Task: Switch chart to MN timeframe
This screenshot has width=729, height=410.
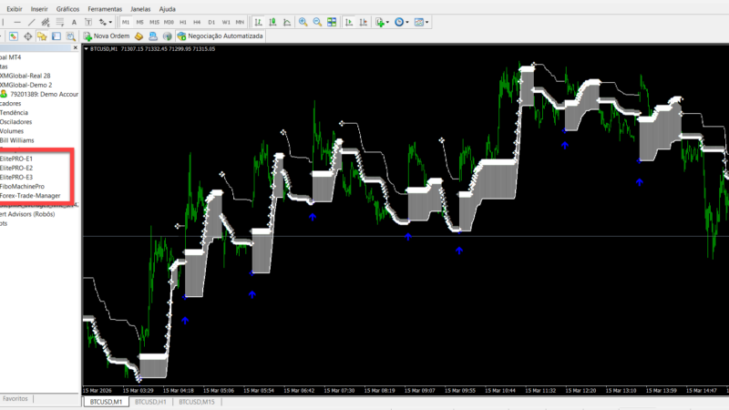Action: point(240,22)
